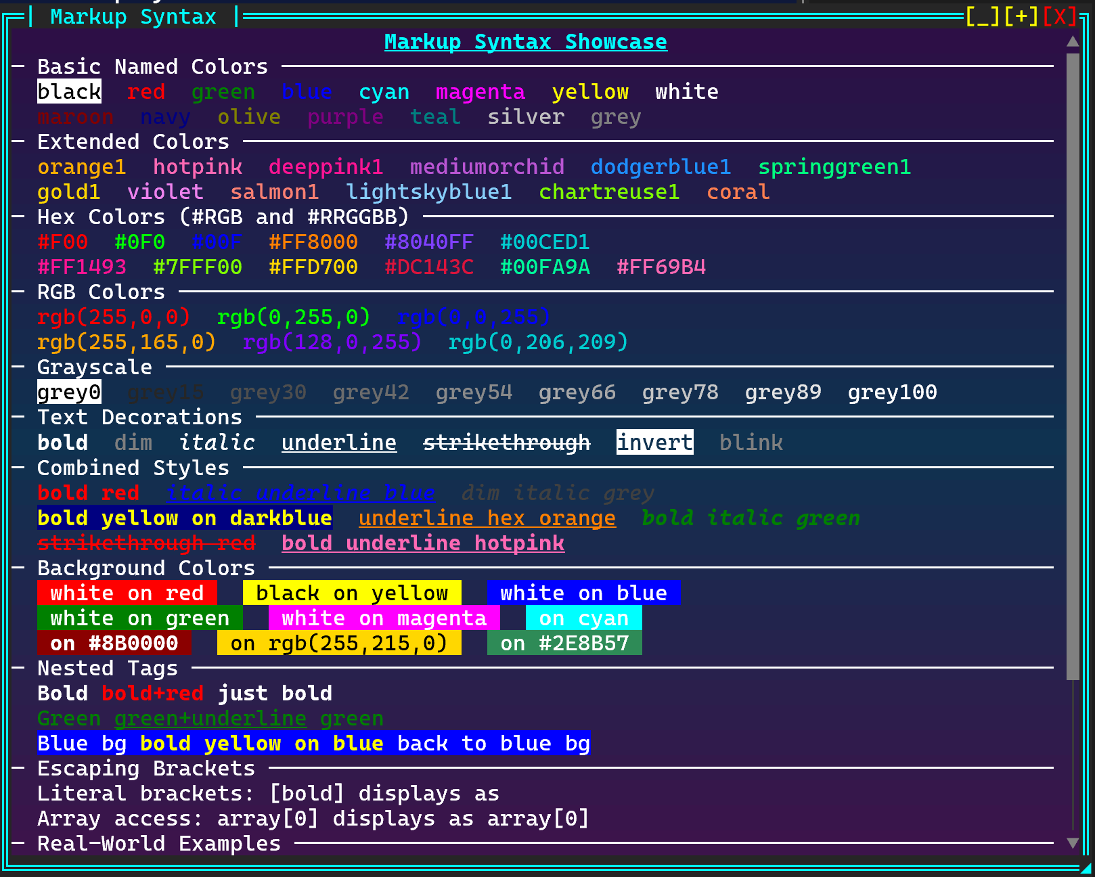Collapse the Extended Colors section
Viewport: 1095px width, 877px height.
19,141
